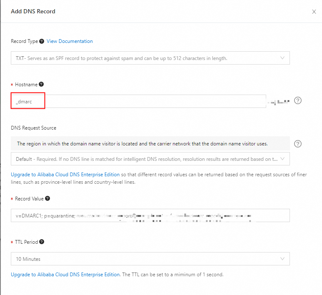This screenshot has height=295, width=322.
Task: Click the help icon next to Hostname label
Action: 41,84
